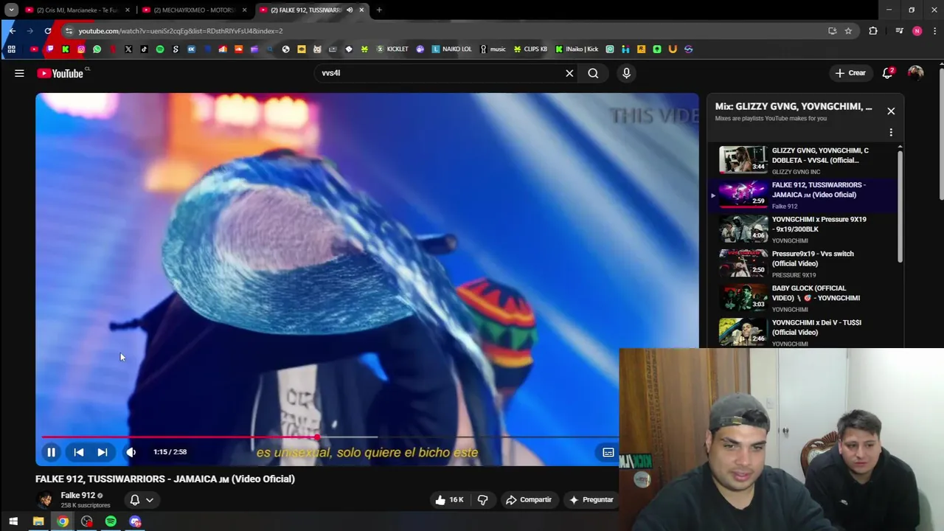
Task: Close the Cris MJ tab
Action: coord(128,10)
